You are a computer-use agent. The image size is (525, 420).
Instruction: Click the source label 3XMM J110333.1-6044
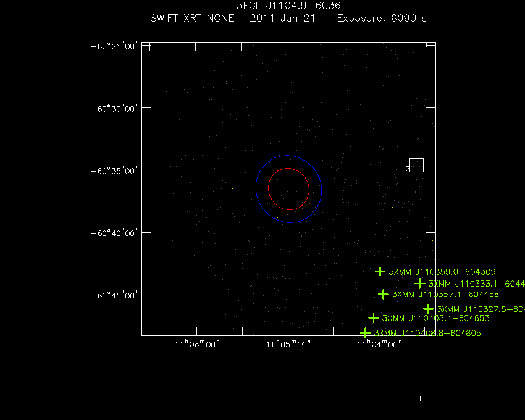pyautogui.click(x=476, y=283)
